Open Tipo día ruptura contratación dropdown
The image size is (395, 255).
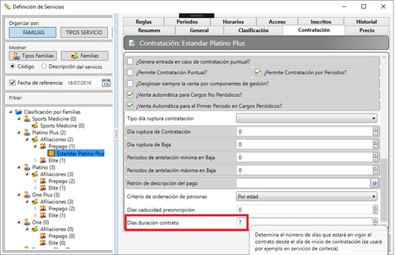307,118
